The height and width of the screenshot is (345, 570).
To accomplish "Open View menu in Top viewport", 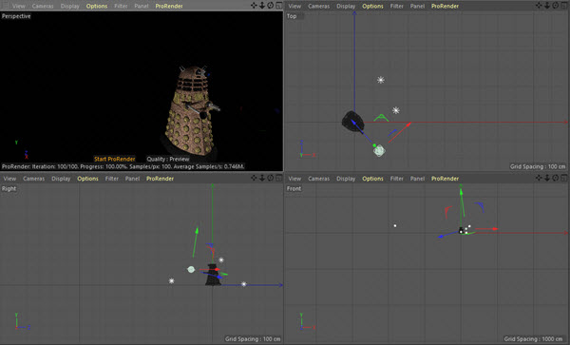I will 294,7.
